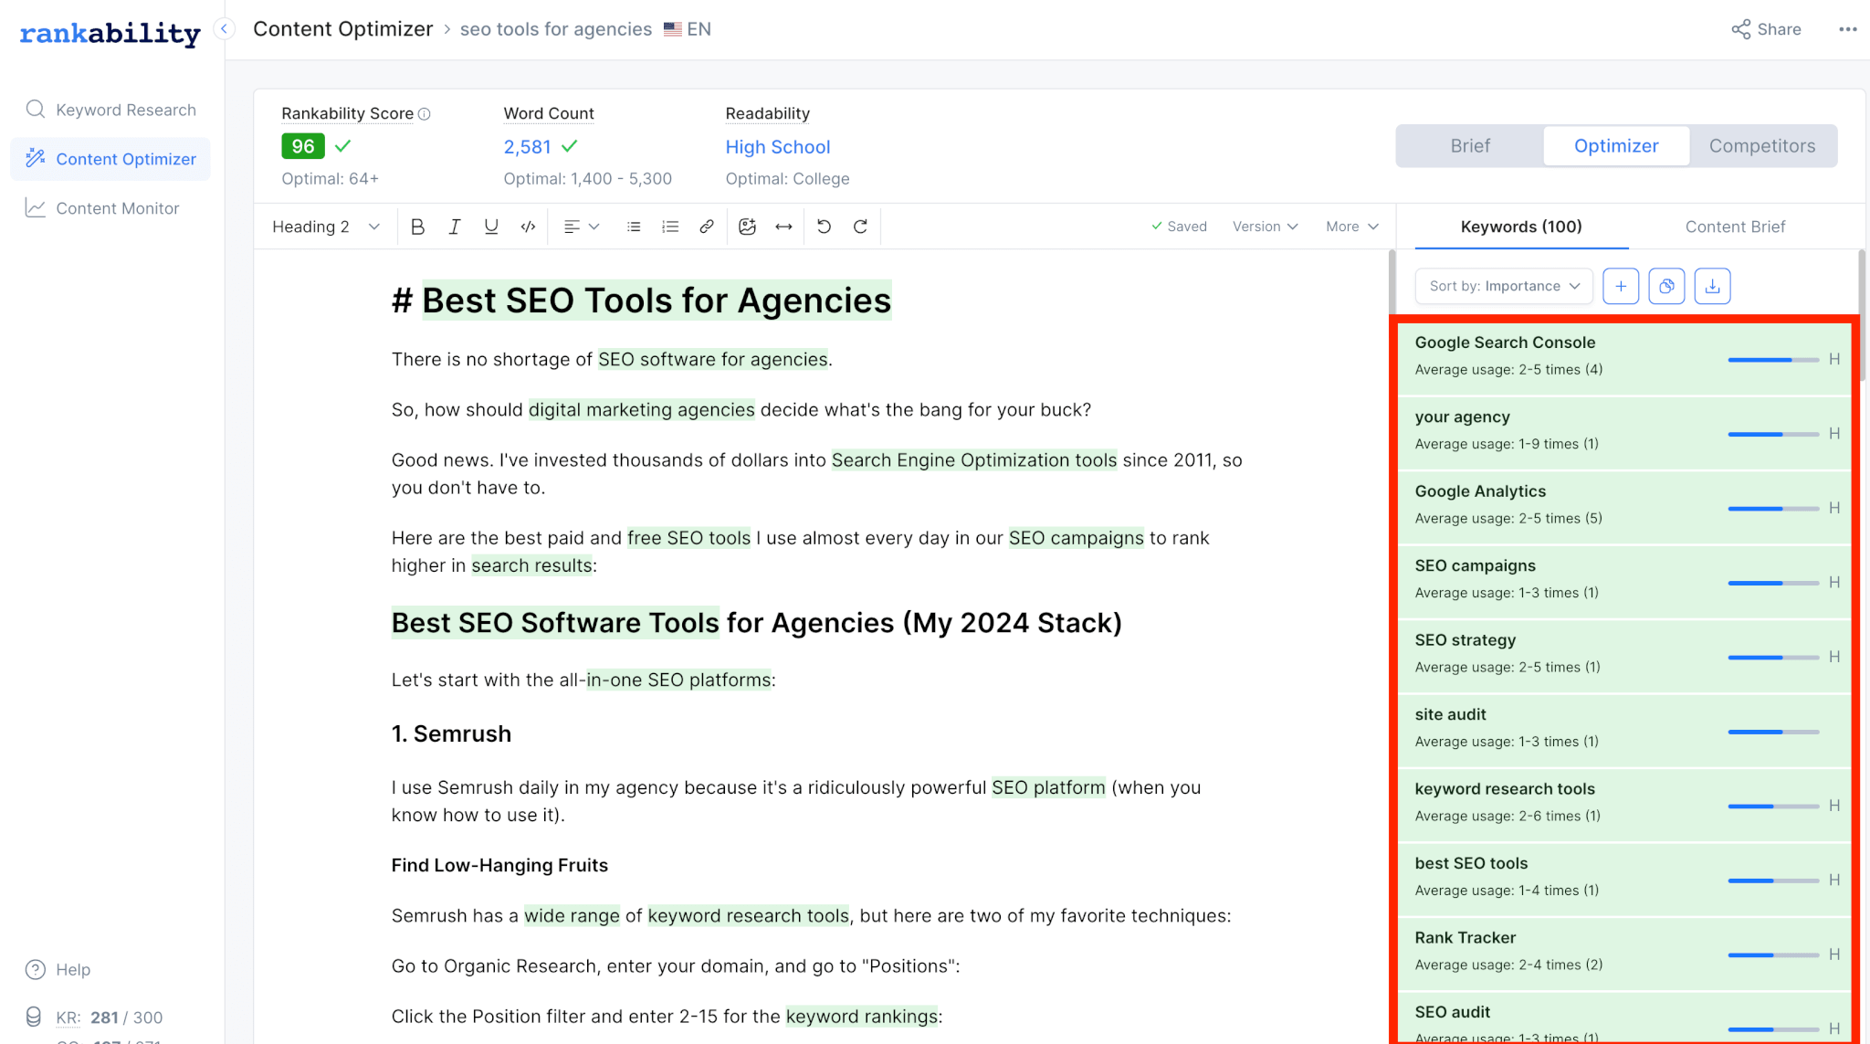Click the horizontal width arrows icon
This screenshot has height=1044, width=1870.
pos(783,227)
